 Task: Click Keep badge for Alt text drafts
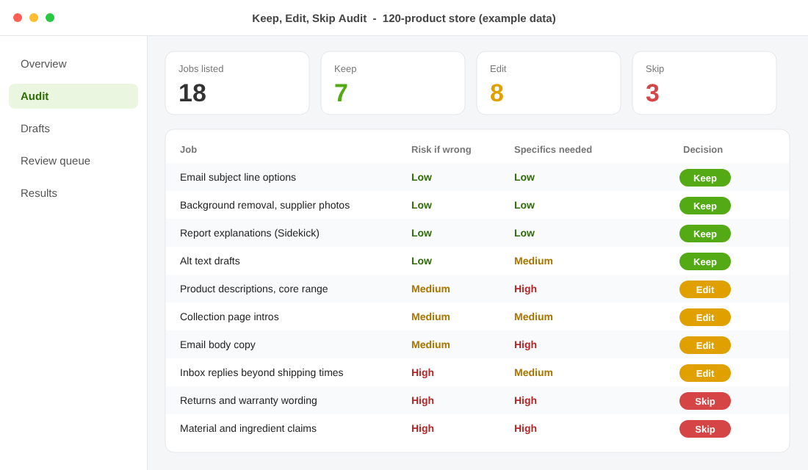point(705,261)
